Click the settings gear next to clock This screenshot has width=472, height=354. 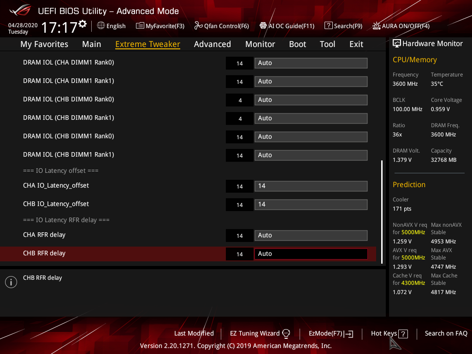pos(83,24)
